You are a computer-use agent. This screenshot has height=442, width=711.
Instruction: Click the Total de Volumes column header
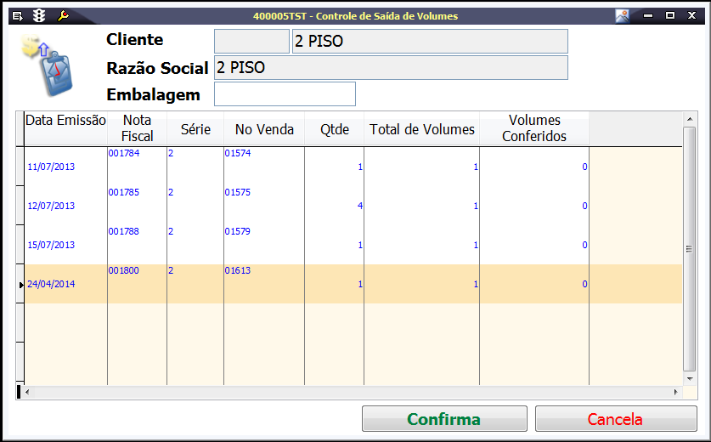pyautogui.click(x=421, y=129)
